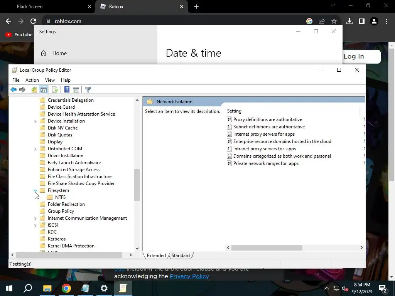Click the Forward arrow in Group Policy toolbar
The image size is (395, 296).
(22, 89)
